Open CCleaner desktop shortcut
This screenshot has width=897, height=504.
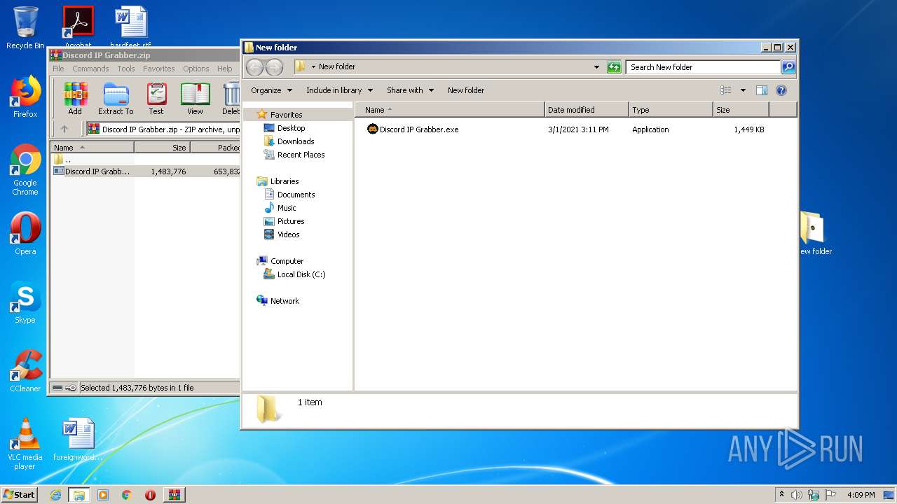(25, 371)
